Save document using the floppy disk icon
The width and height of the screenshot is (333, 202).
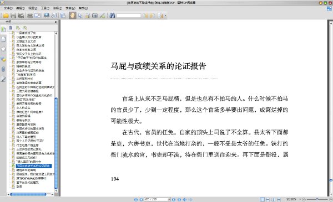click(x=13, y=15)
